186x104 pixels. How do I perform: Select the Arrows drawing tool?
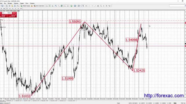109,6
